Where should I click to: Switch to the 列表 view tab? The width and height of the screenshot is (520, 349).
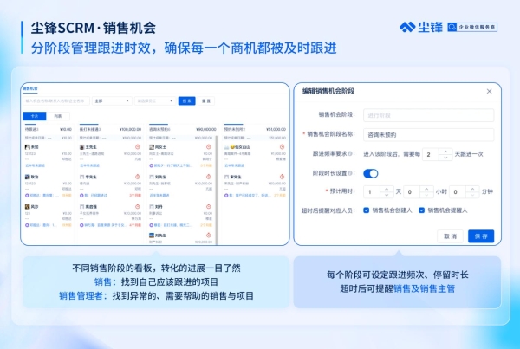pyautogui.click(x=58, y=116)
